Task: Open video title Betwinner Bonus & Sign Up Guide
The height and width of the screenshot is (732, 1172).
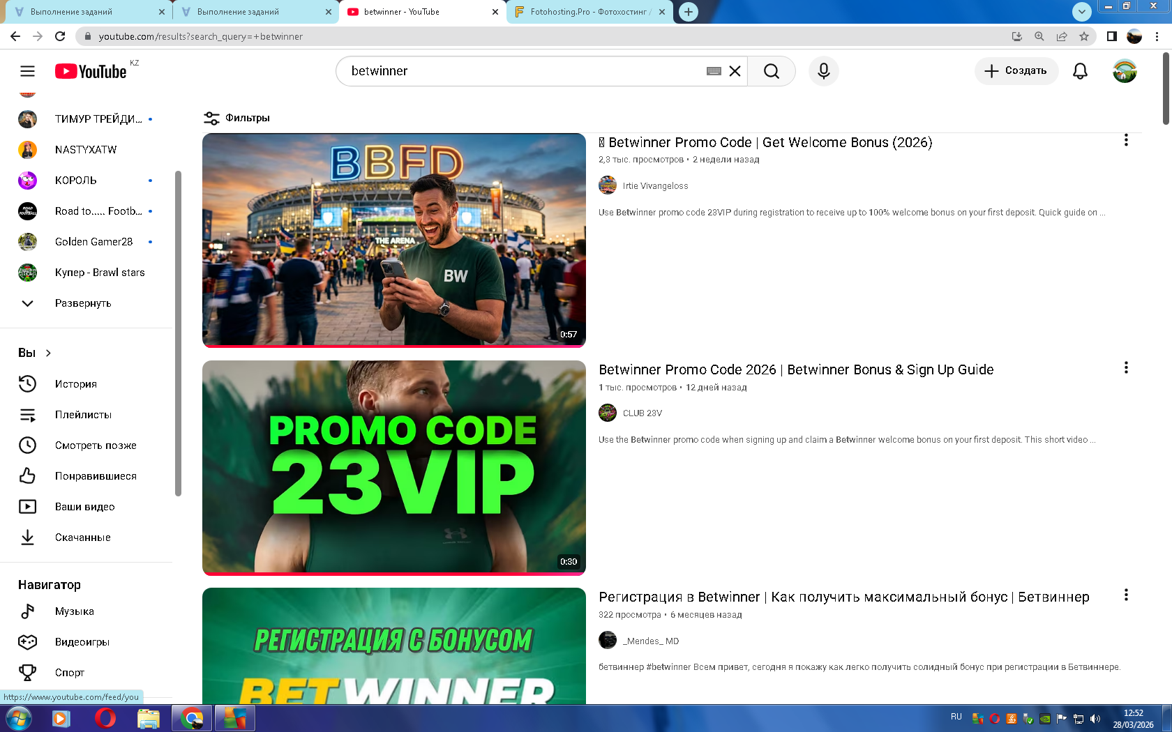Action: pos(796,369)
